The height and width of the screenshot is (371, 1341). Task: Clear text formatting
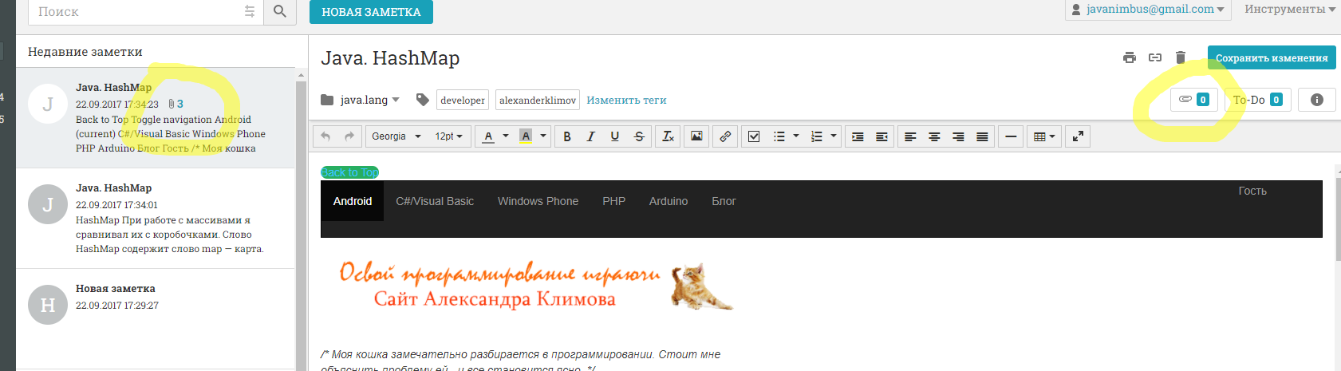pyautogui.click(x=669, y=136)
